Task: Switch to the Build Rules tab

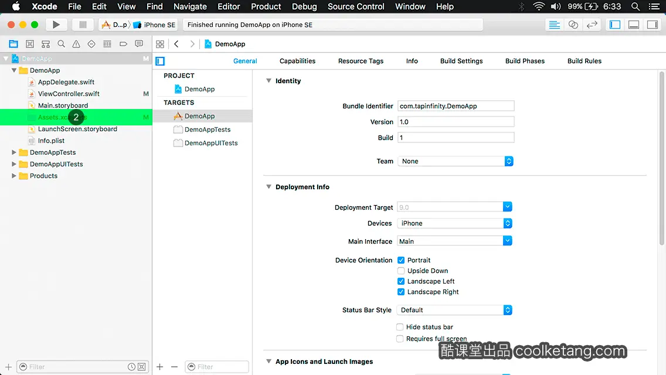Action: coord(584,61)
